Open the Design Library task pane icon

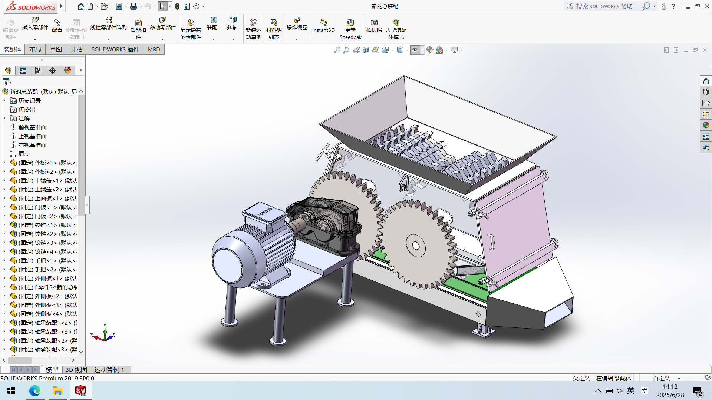pyautogui.click(x=706, y=92)
